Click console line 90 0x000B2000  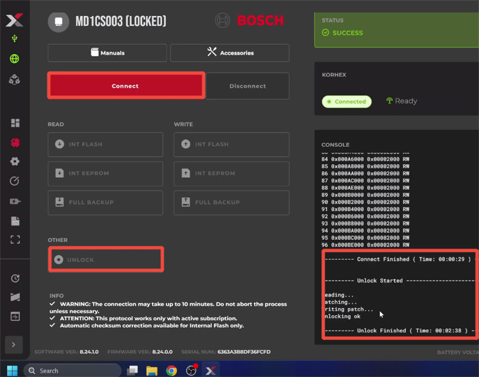(365, 202)
